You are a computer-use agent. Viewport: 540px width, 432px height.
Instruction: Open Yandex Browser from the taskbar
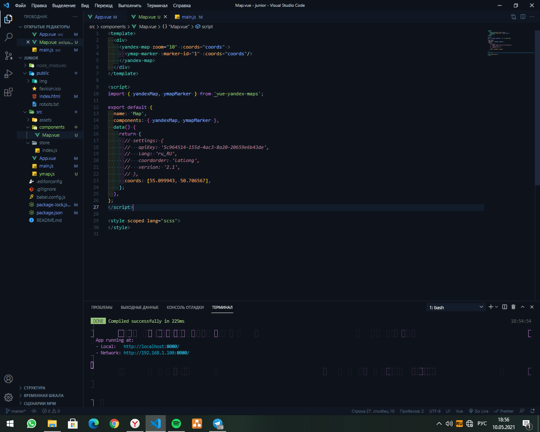pyautogui.click(x=135, y=424)
